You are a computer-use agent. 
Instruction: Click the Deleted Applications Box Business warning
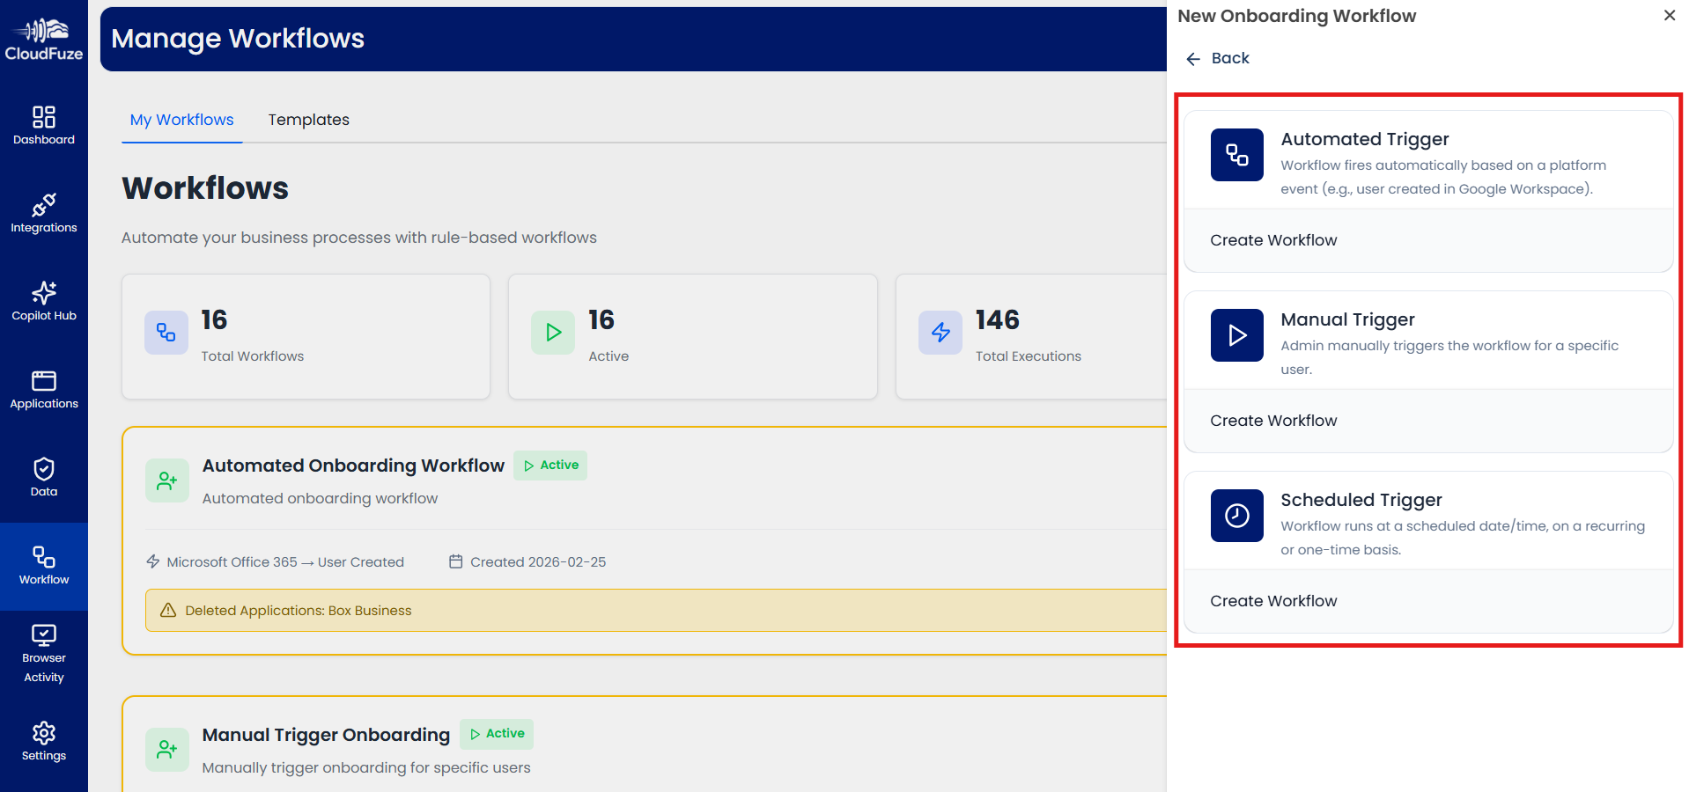pyautogui.click(x=298, y=610)
